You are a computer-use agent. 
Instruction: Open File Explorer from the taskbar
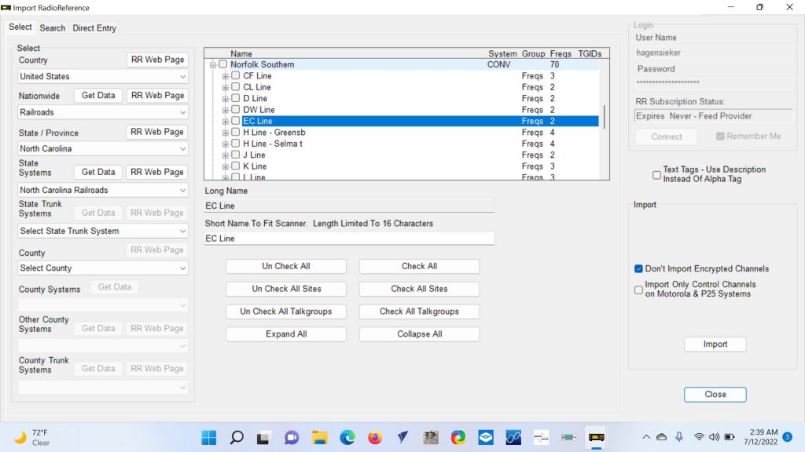pos(319,437)
